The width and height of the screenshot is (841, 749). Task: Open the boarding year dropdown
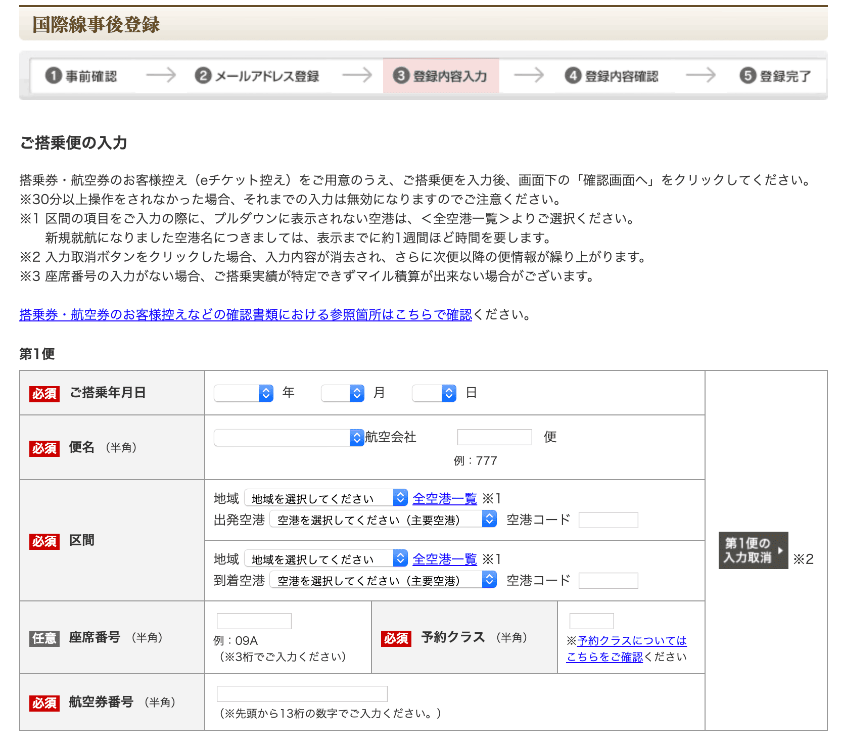(x=244, y=393)
